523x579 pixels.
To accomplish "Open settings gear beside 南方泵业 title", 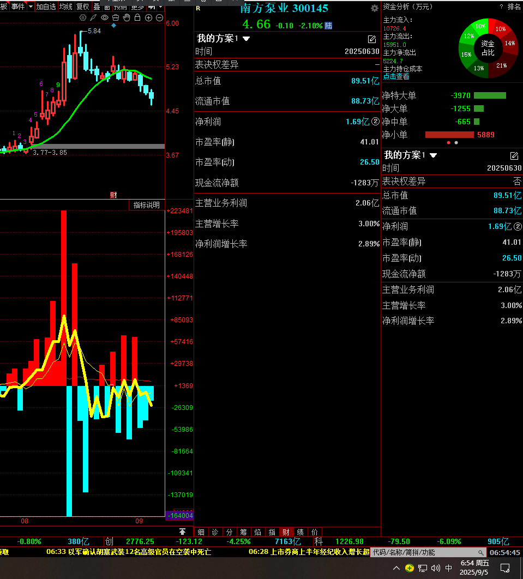I will (x=375, y=8).
